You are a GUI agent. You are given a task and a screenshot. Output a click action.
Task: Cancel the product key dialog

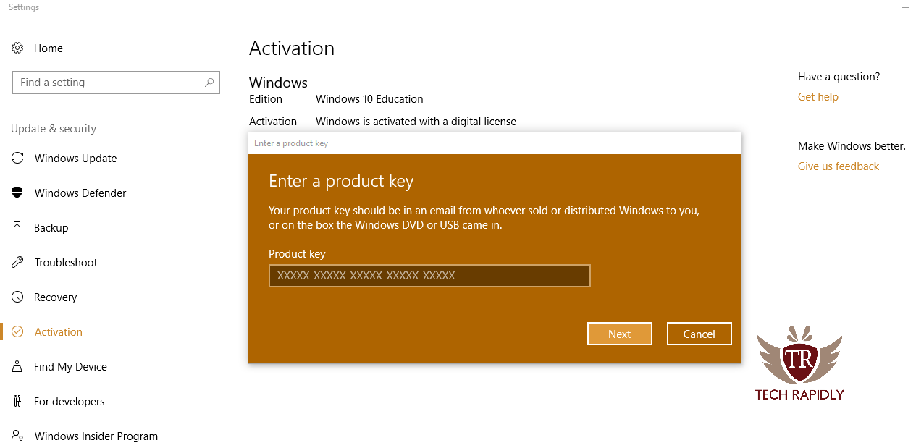(x=698, y=334)
